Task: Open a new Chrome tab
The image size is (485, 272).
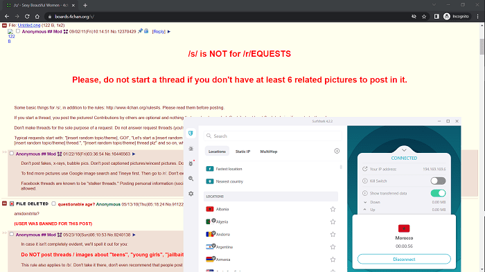Action: click(x=85, y=6)
